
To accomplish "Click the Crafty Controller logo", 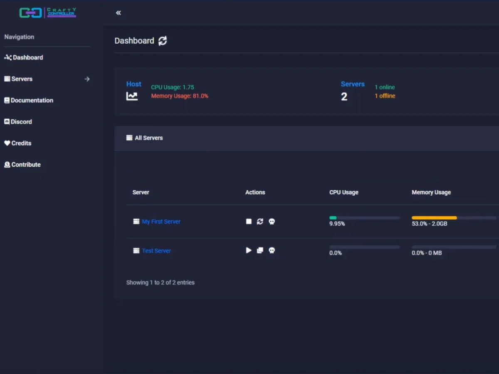I will 48,13.
